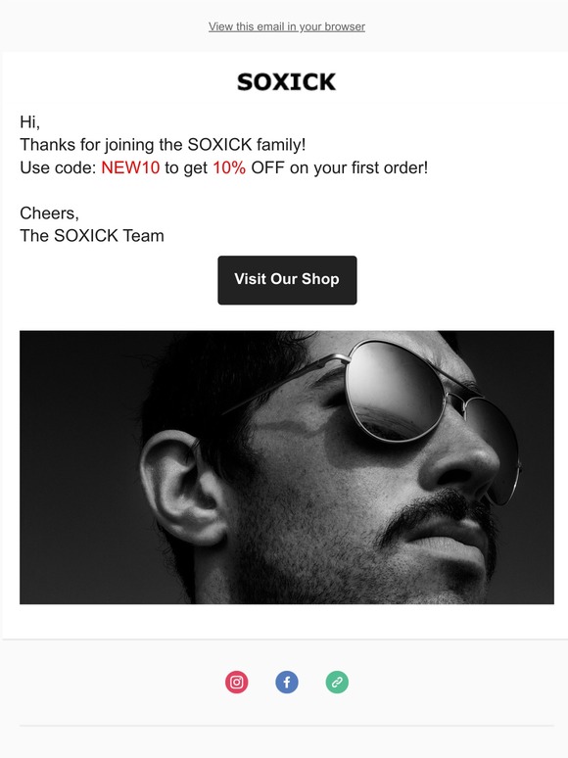
Task: Click the 'Cheers,' sign-off text
Action: pos(49,213)
